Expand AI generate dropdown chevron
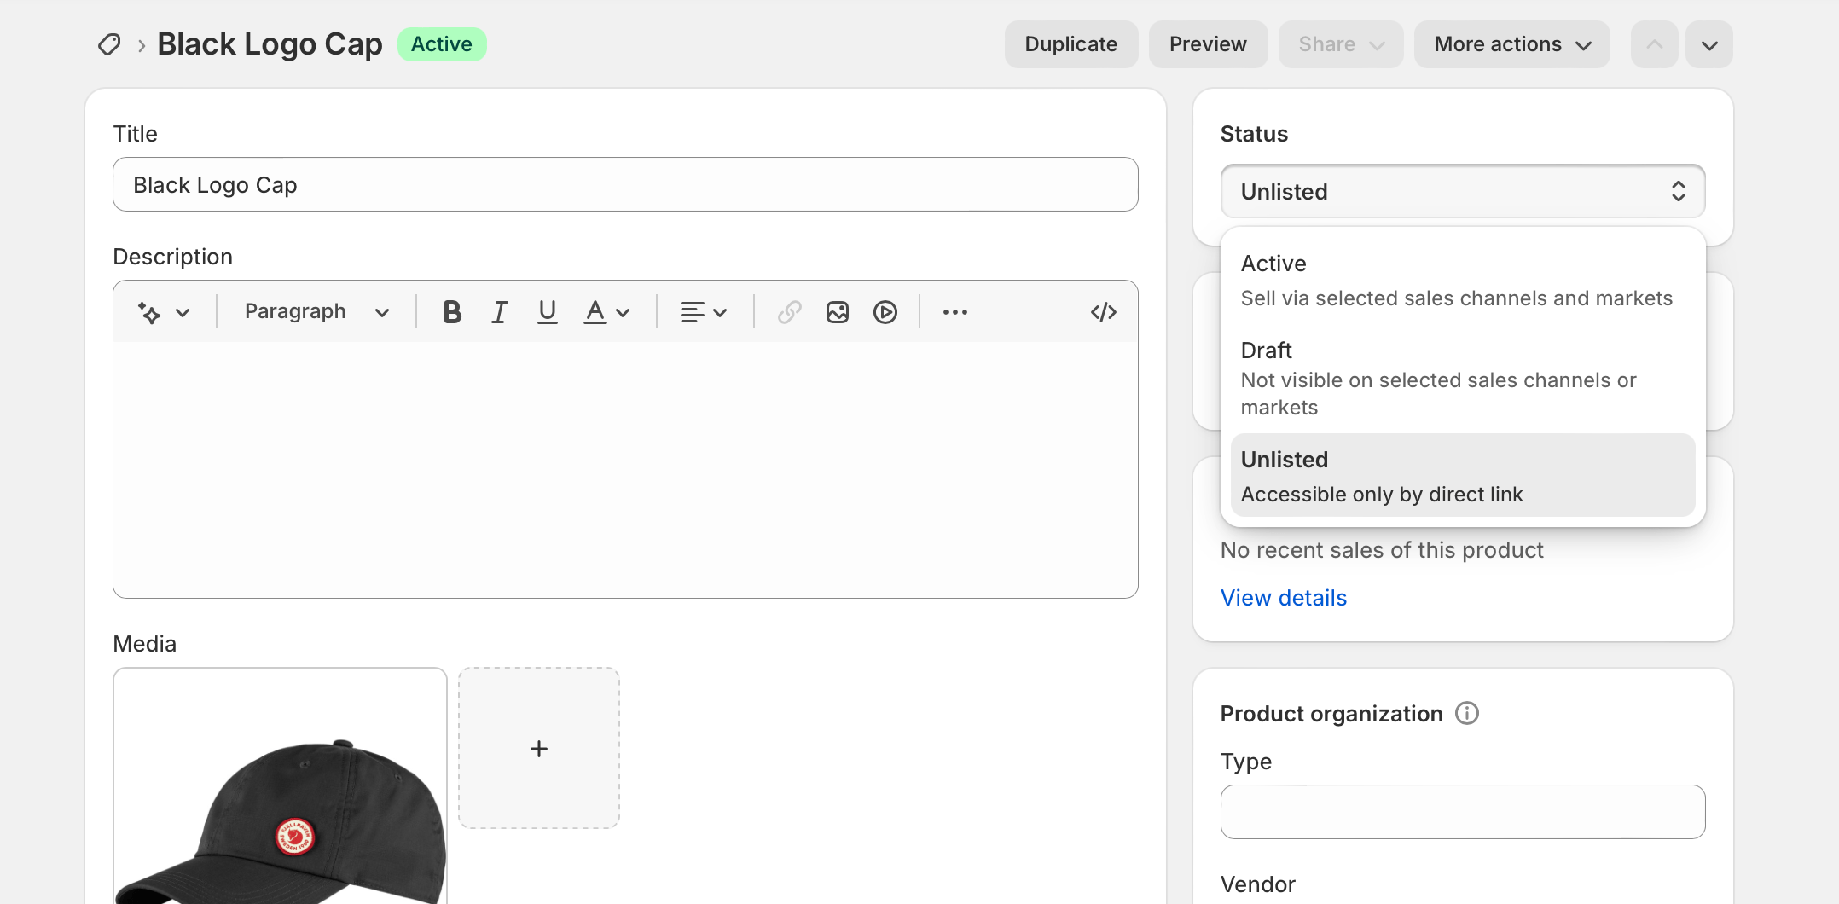1839x904 pixels. point(183,312)
